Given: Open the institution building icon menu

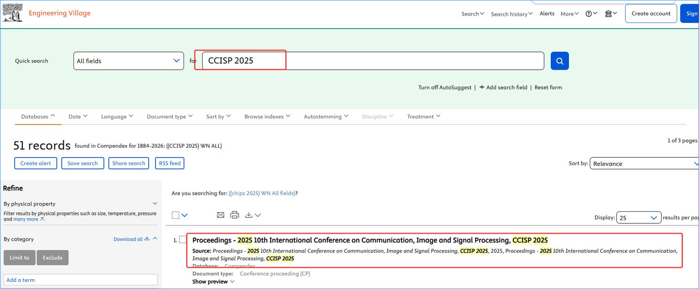Looking at the screenshot, I should click(611, 14).
